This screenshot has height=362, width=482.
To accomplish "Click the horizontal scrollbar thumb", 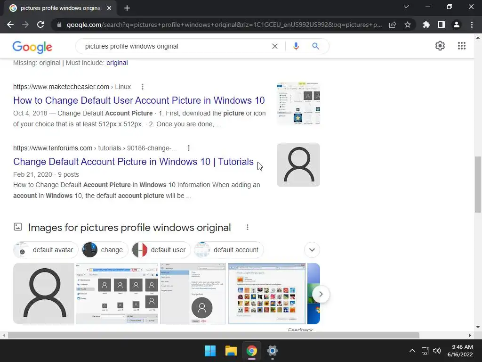I will tap(214, 335).
